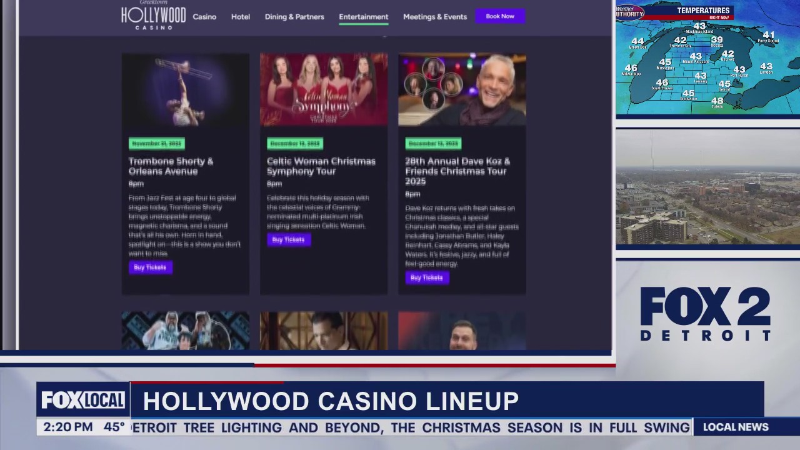The height and width of the screenshot is (450, 800).
Task: Open the Hotel menu item
Action: click(x=240, y=17)
